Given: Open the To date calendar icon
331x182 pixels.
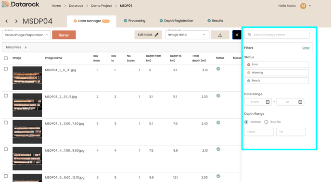Looking at the screenshot, I should (300, 102).
